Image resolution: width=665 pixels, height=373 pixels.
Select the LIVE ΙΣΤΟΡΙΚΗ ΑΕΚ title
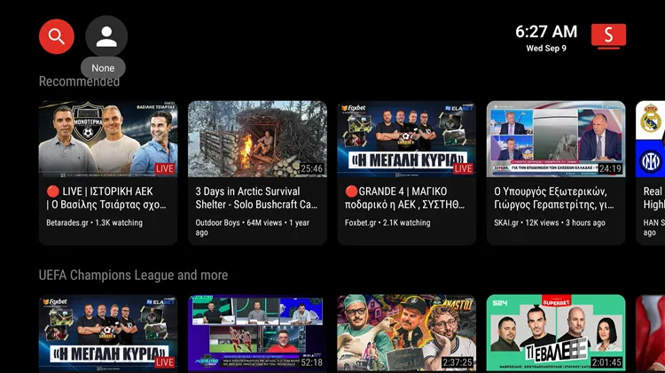pyautogui.click(x=106, y=198)
